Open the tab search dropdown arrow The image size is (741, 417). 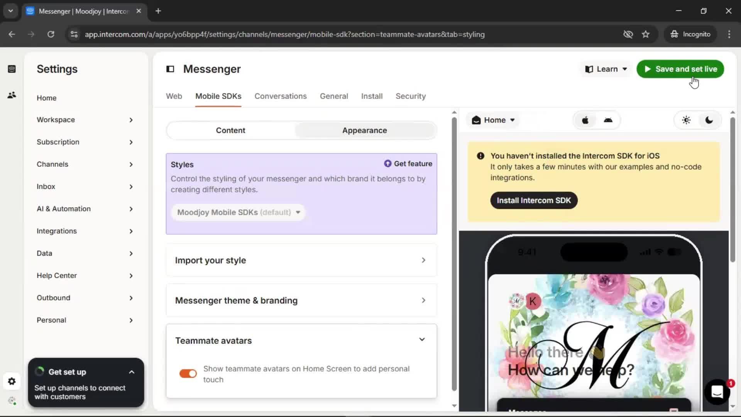[x=11, y=11]
